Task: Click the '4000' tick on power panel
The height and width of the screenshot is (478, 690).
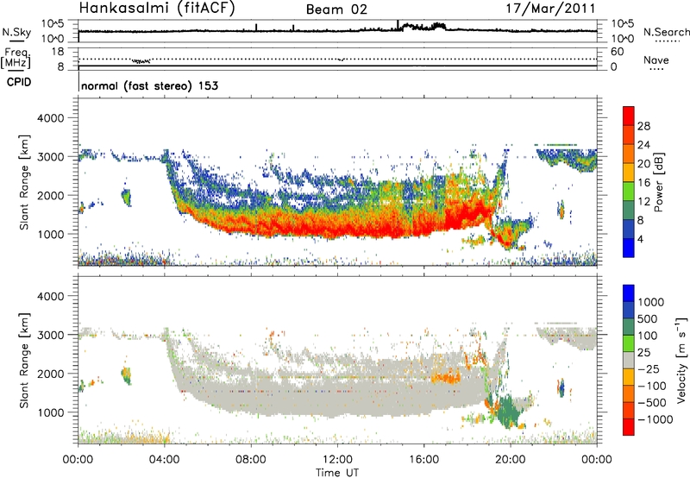Action: [50, 118]
